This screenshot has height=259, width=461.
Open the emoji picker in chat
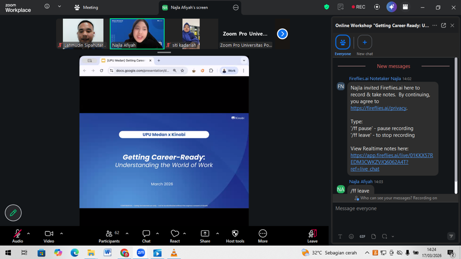click(351, 236)
